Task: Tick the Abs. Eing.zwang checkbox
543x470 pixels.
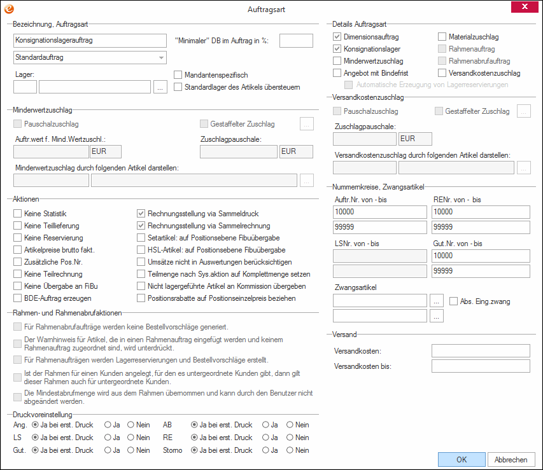Action: pos(453,301)
